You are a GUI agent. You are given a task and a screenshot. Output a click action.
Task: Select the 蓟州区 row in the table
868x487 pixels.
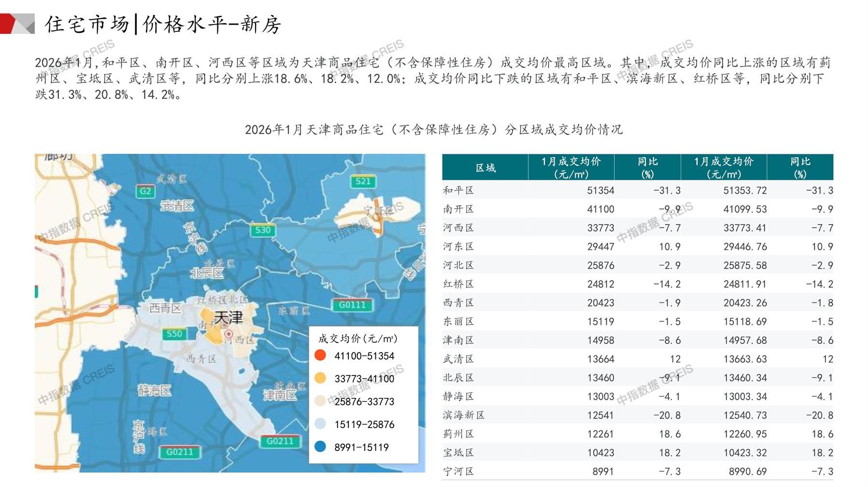click(x=458, y=434)
